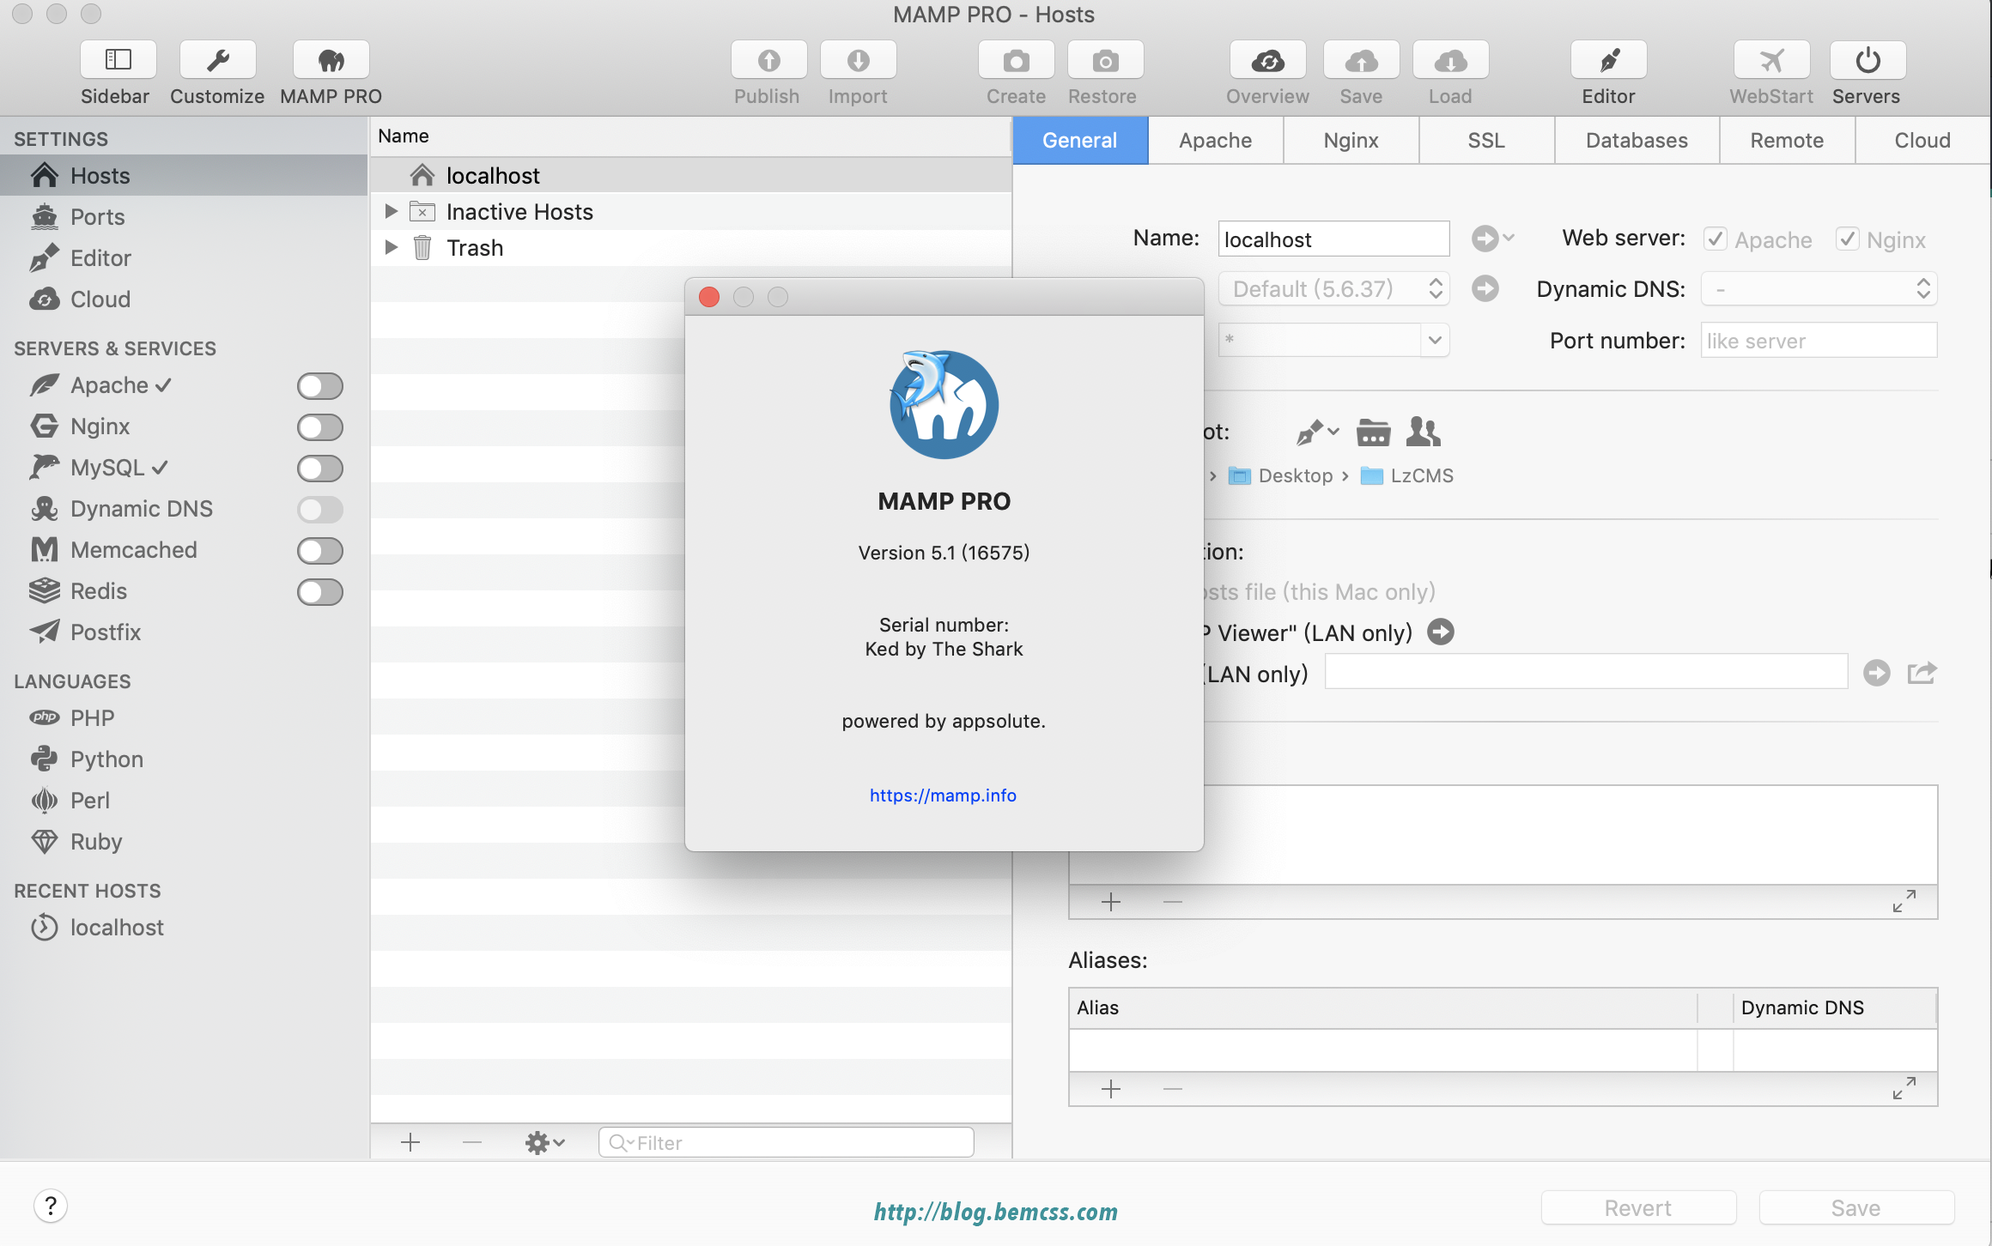Expand the Inactive Hosts group
Viewport: 1992px width, 1246px height.
click(392, 211)
